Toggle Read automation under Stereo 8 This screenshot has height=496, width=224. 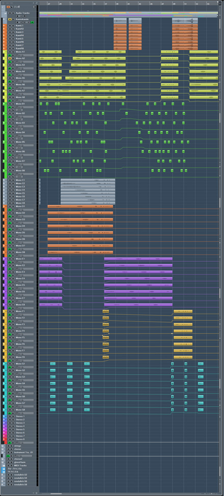(x=9, y=442)
